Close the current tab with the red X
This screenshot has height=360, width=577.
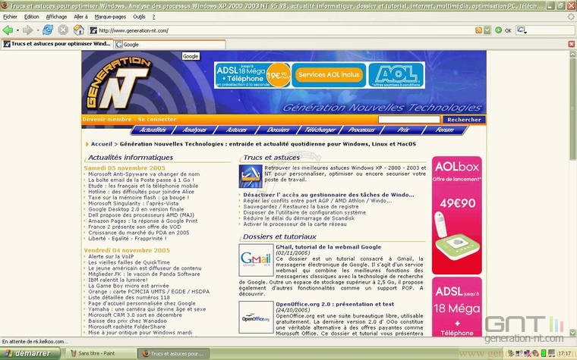(571, 44)
